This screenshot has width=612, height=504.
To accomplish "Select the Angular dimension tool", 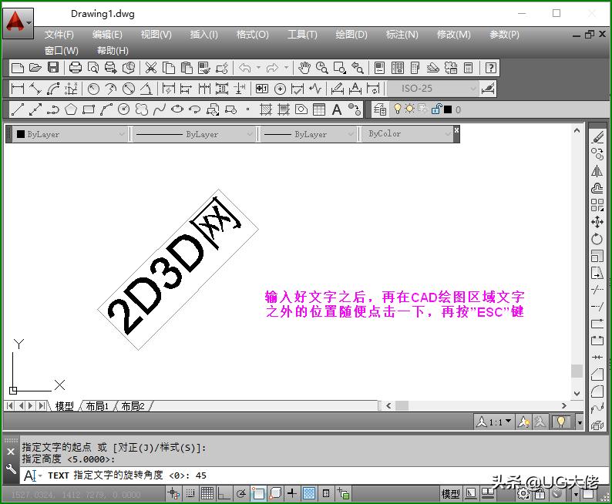I will 146,89.
